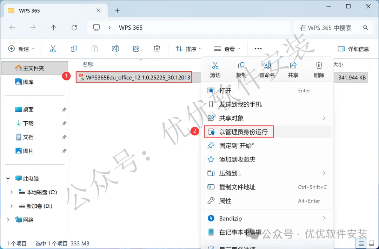Unpin 下载 using its pin icon
379x249 pixels.
tap(64, 123)
